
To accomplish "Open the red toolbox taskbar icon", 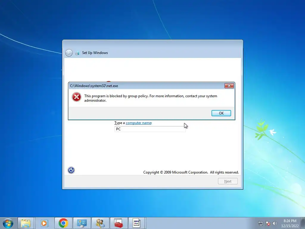I will 119,223.
